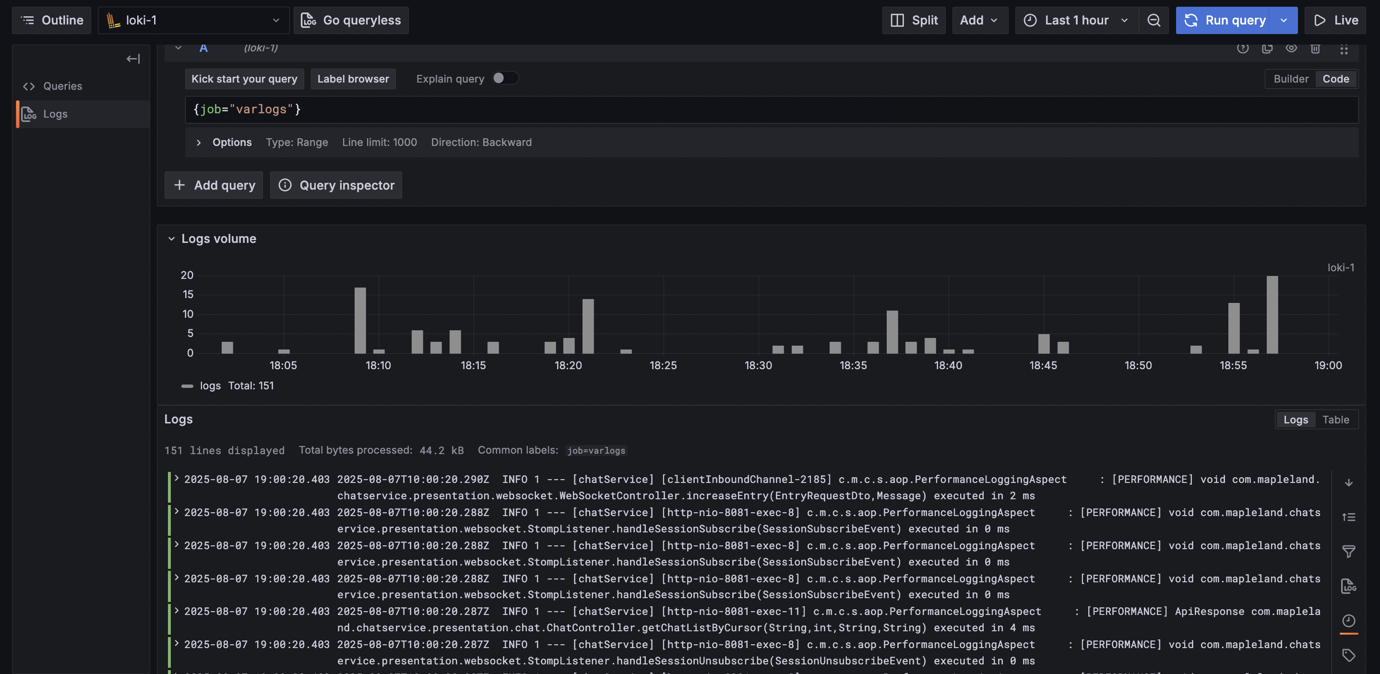1380x674 pixels.
Task: Collapse the left outline panel arrow
Action: click(133, 59)
